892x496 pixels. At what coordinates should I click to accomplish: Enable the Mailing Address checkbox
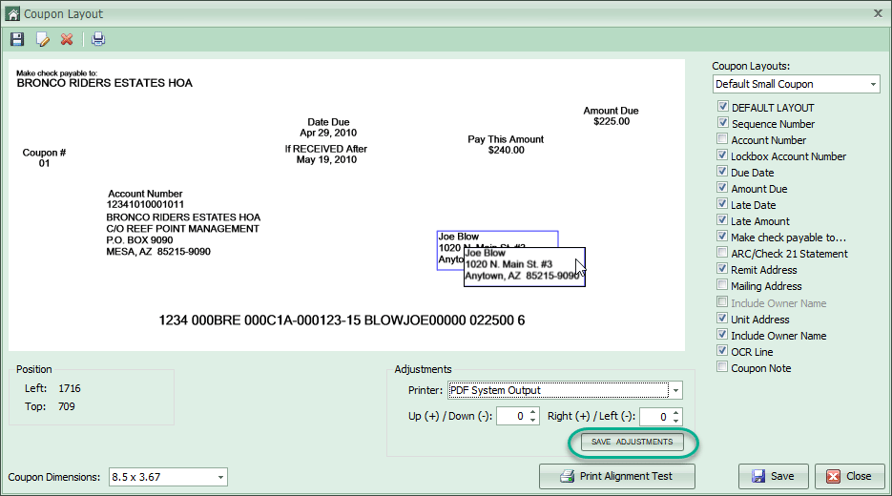click(x=722, y=285)
